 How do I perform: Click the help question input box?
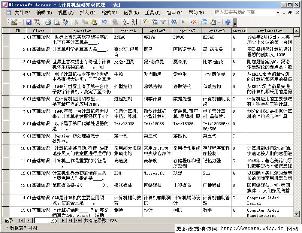[245, 12]
